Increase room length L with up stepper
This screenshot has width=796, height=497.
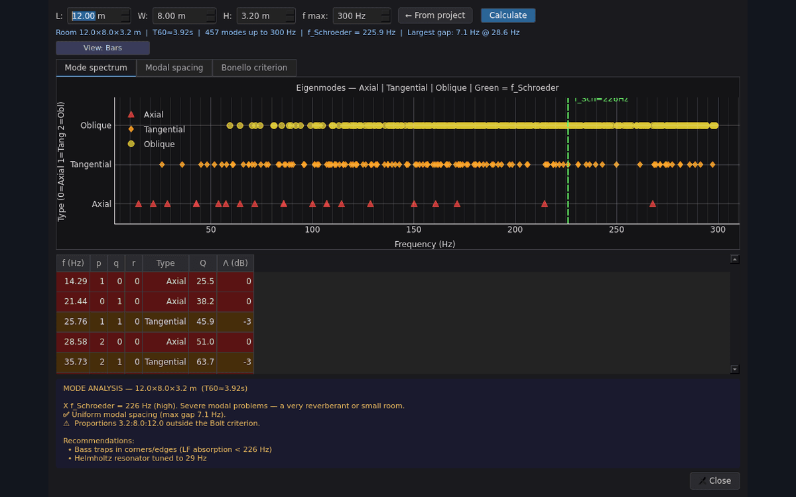[x=126, y=12]
